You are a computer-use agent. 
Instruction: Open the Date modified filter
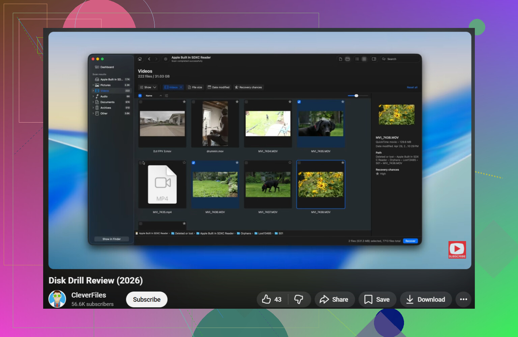[x=219, y=87]
